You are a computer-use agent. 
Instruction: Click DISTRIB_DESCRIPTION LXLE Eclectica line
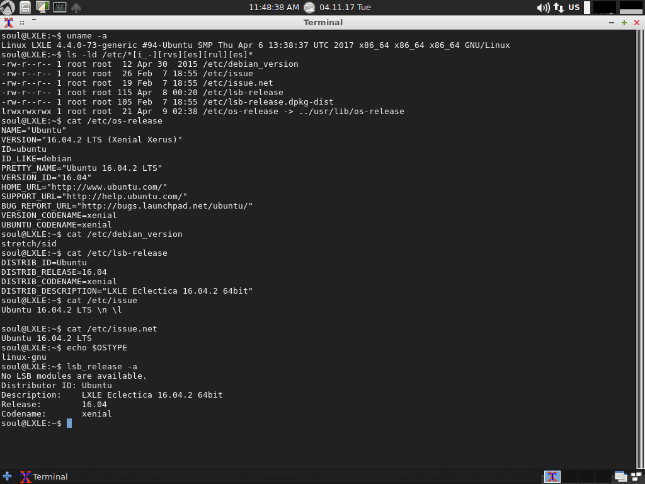click(x=127, y=291)
